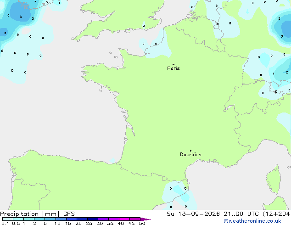Click the legend label '50'

142,223
